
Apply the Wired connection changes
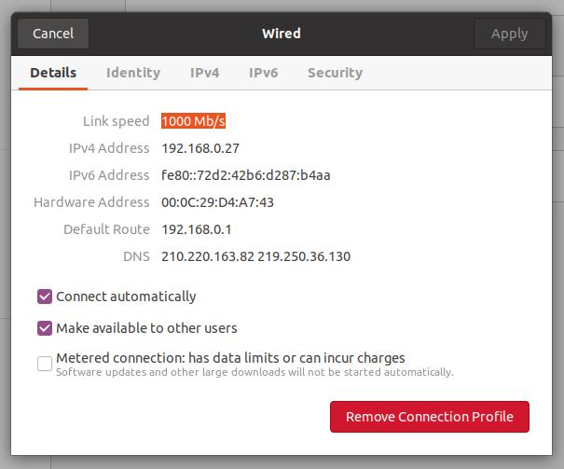(x=509, y=34)
